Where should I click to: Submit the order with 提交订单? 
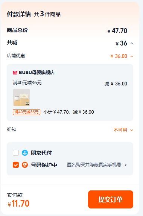coord(111,199)
